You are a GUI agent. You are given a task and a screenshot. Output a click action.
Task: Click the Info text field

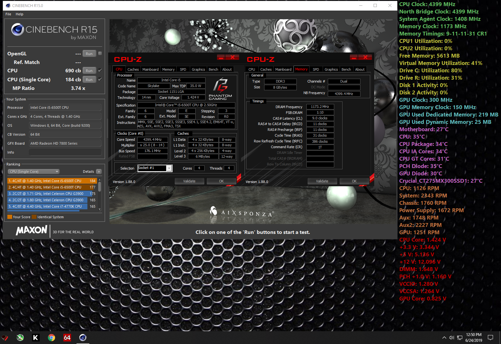pyautogui.click(x=65, y=152)
